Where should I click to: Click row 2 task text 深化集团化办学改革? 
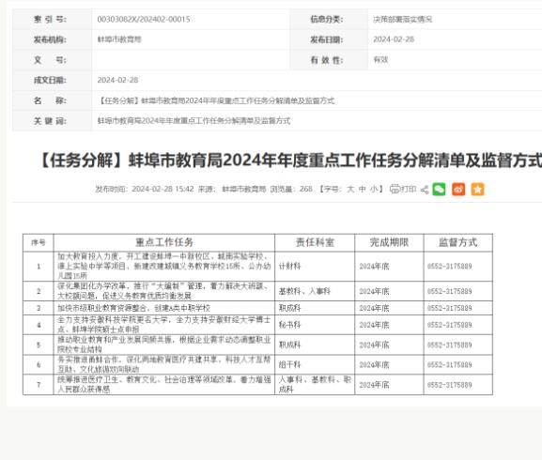pos(163,291)
